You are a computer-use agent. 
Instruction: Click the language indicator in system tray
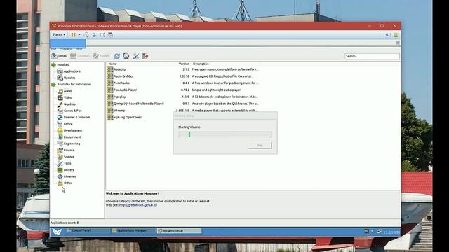point(366,231)
